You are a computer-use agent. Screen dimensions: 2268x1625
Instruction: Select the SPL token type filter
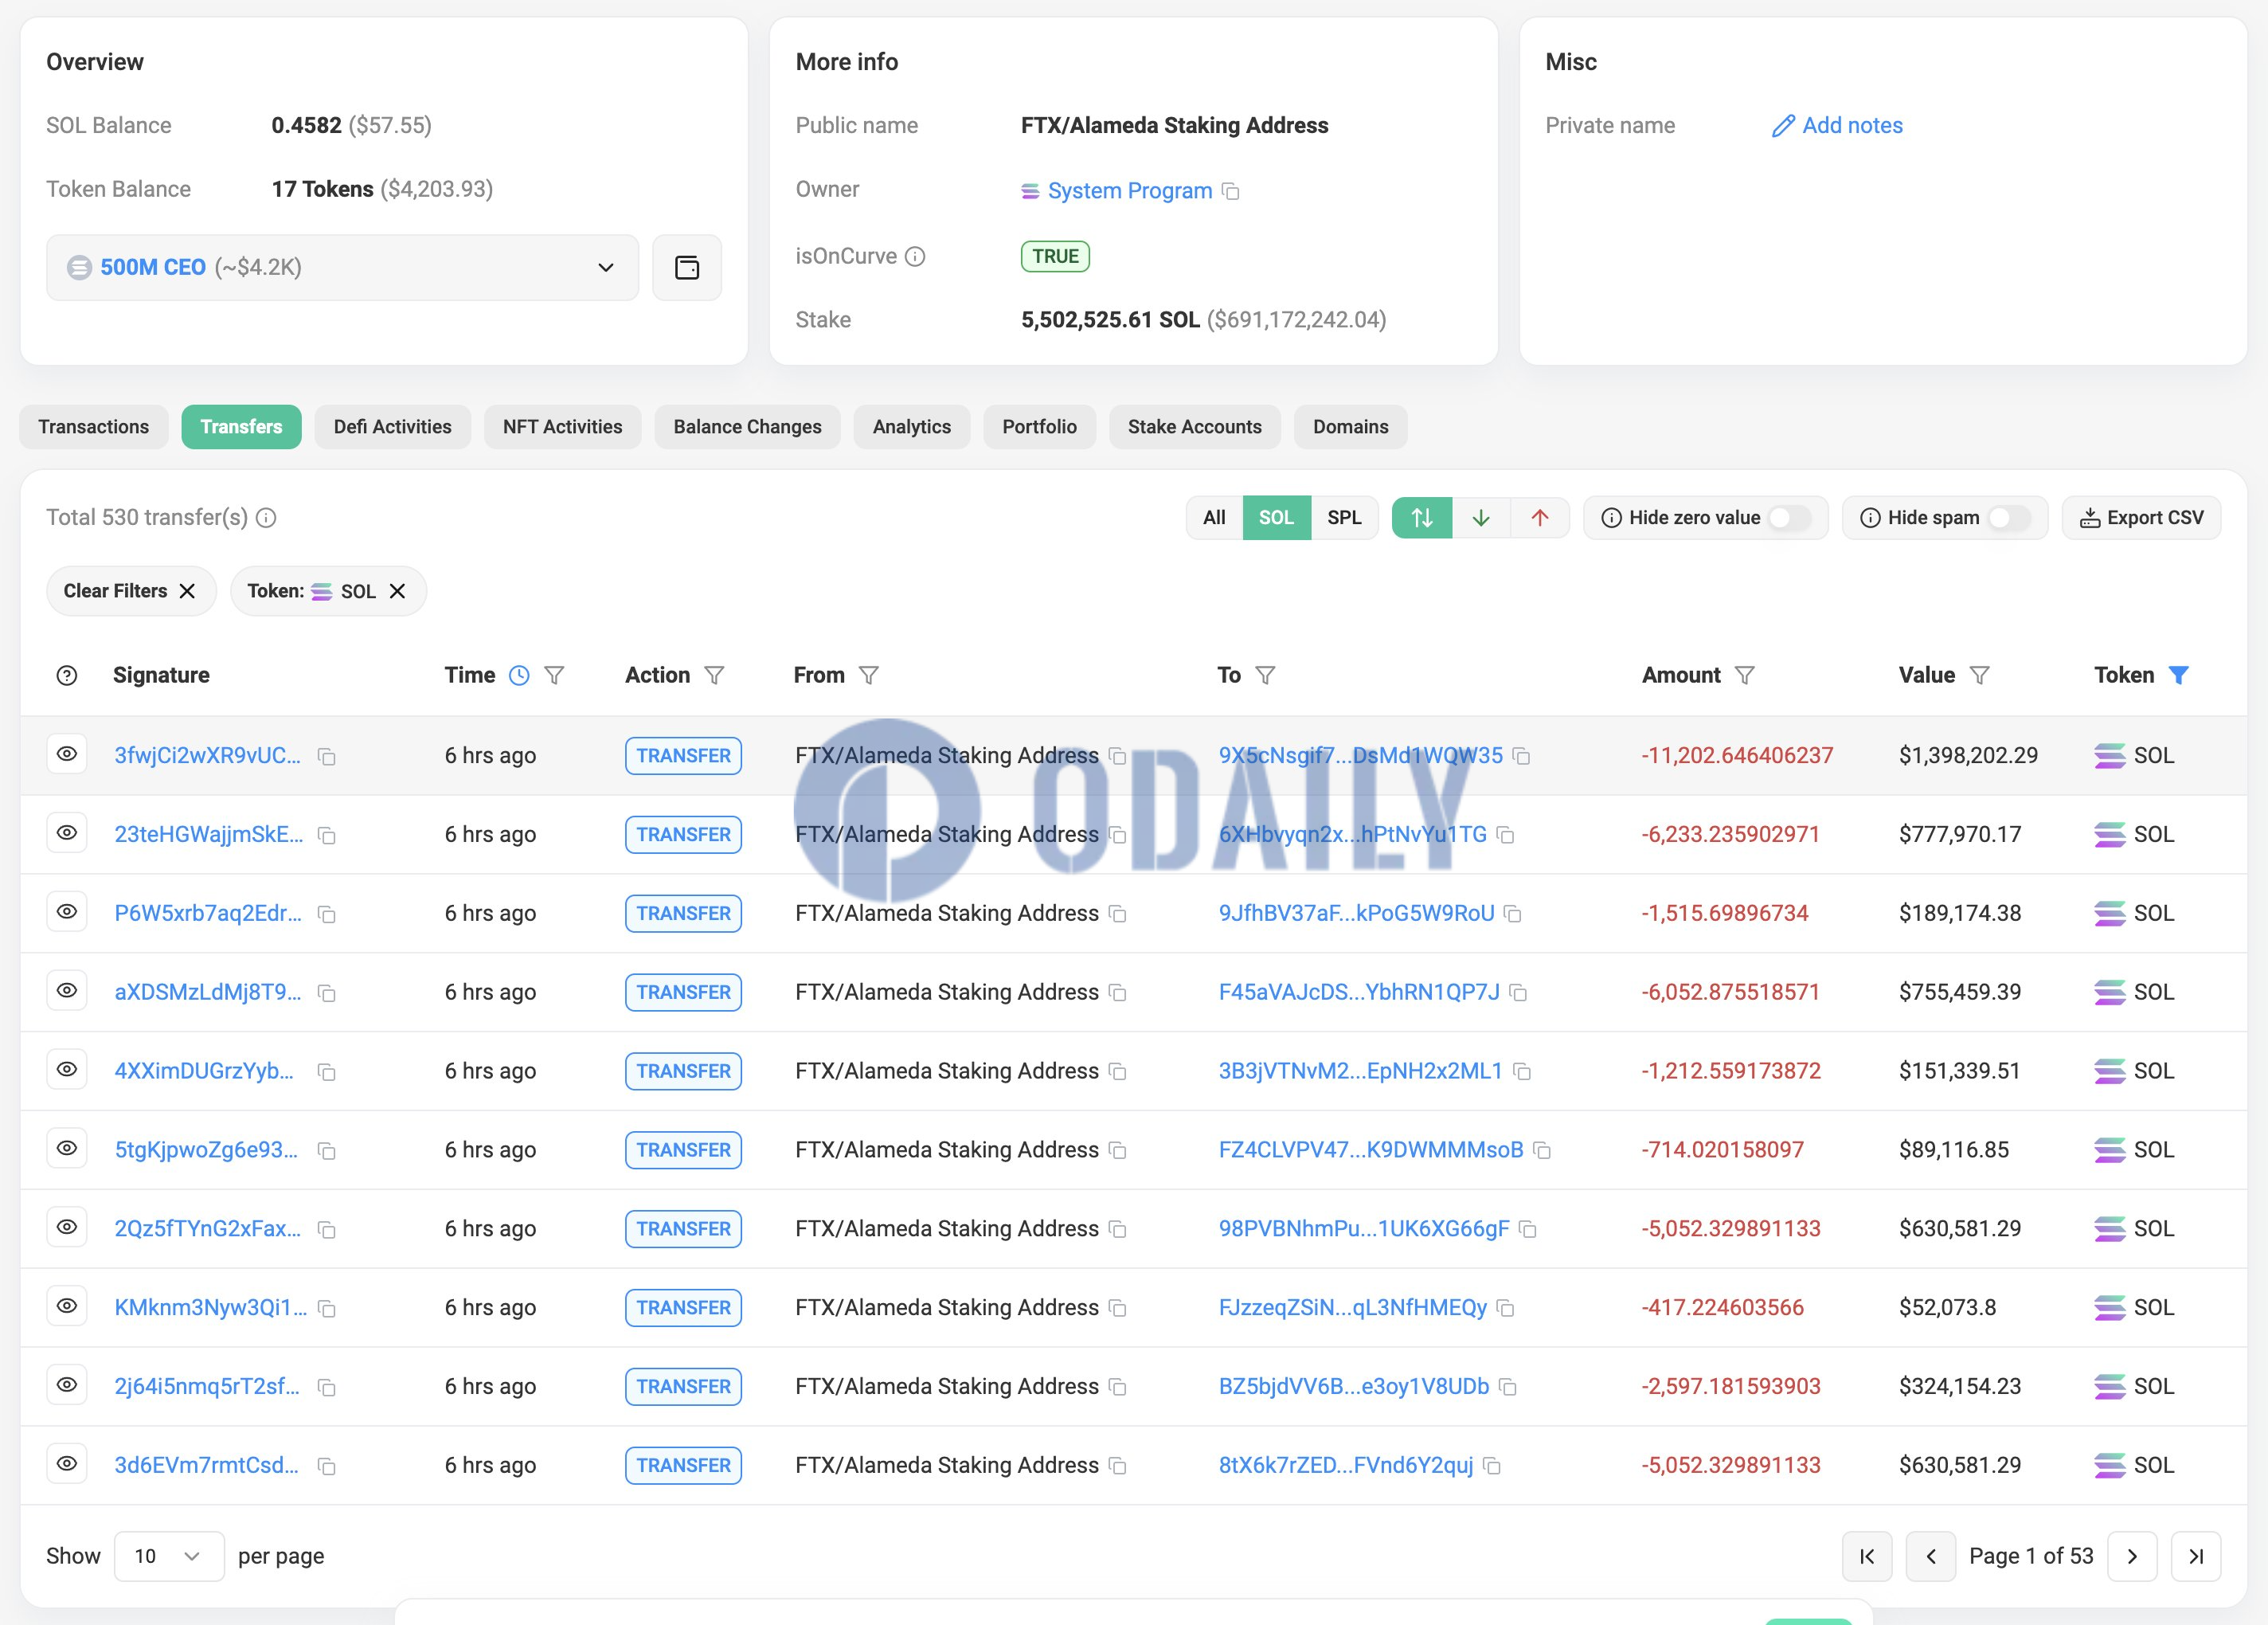pyautogui.click(x=1344, y=518)
